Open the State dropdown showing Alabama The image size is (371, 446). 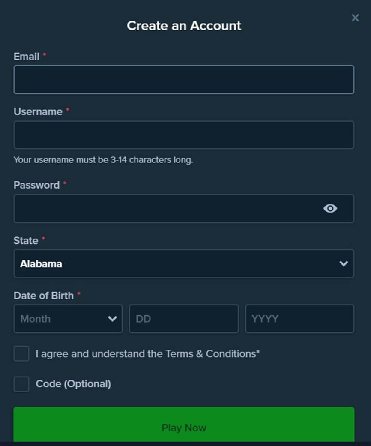184,263
